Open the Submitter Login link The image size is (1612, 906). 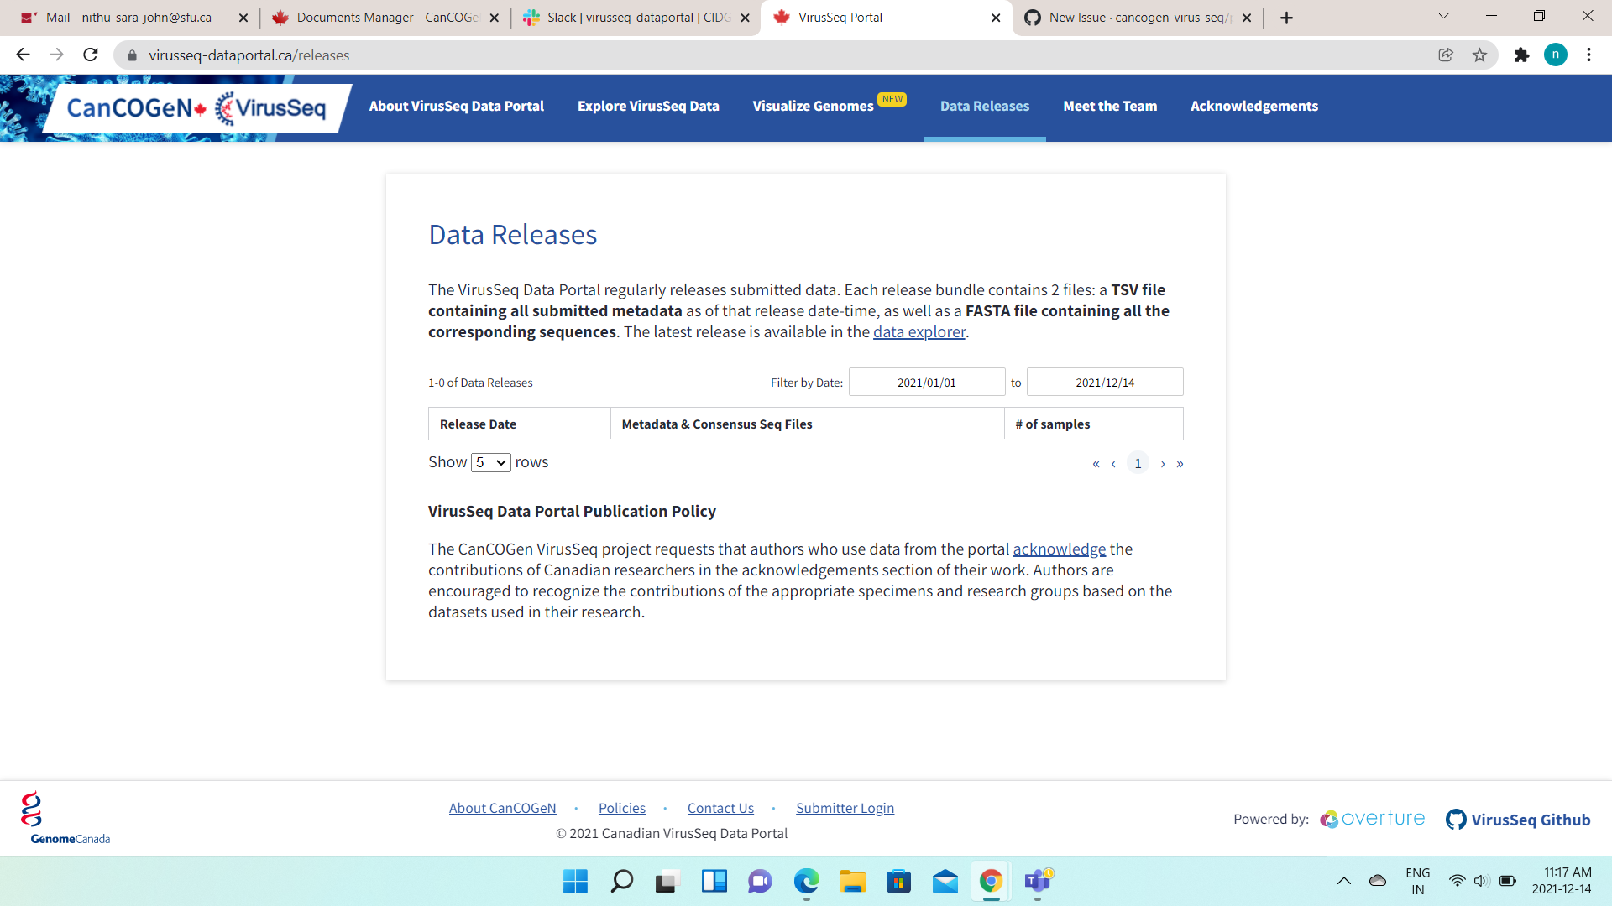(845, 808)
